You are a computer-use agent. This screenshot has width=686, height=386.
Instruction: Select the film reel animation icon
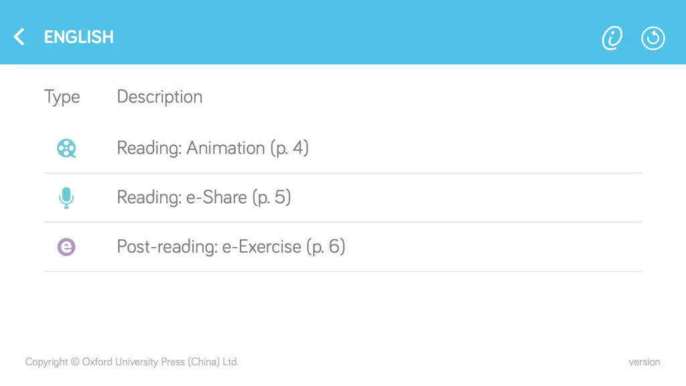66,148
